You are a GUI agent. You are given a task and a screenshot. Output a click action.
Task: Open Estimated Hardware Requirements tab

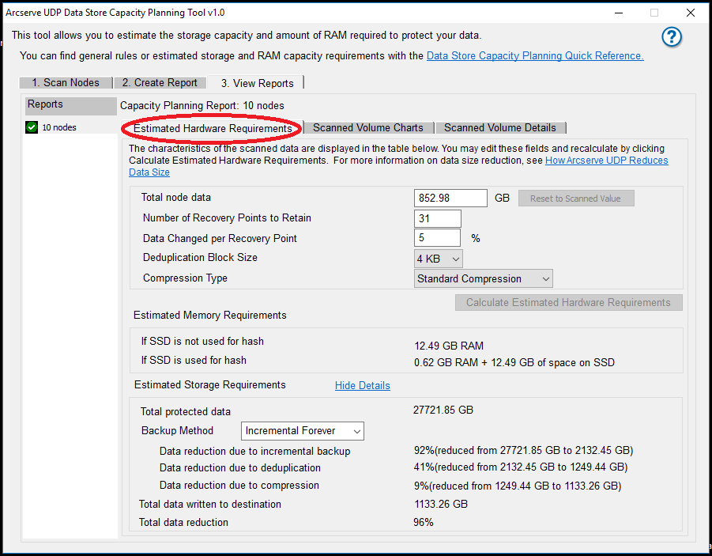click(x=213, y=129)
